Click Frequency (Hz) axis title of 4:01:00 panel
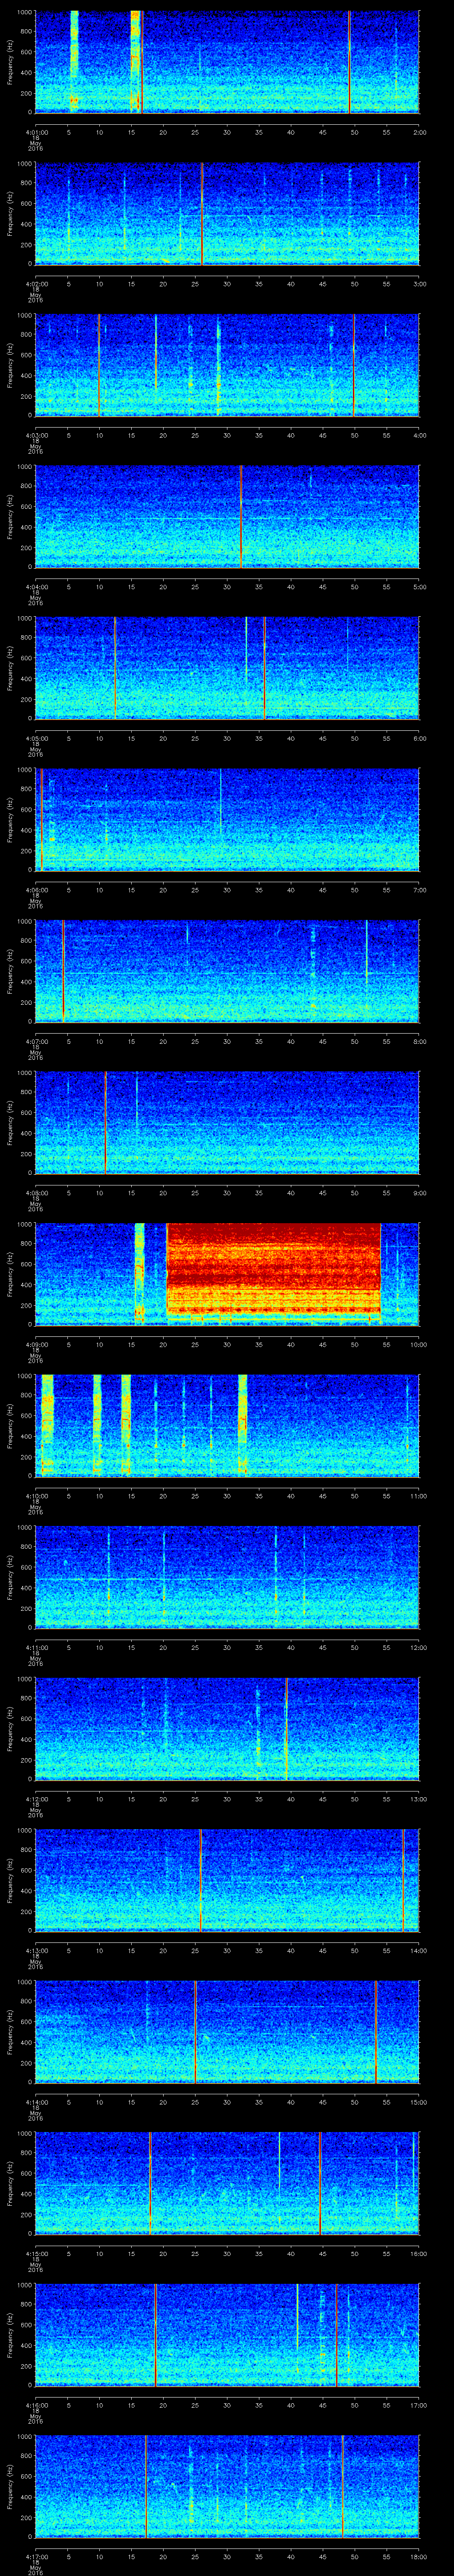 (x=10, y=62)
